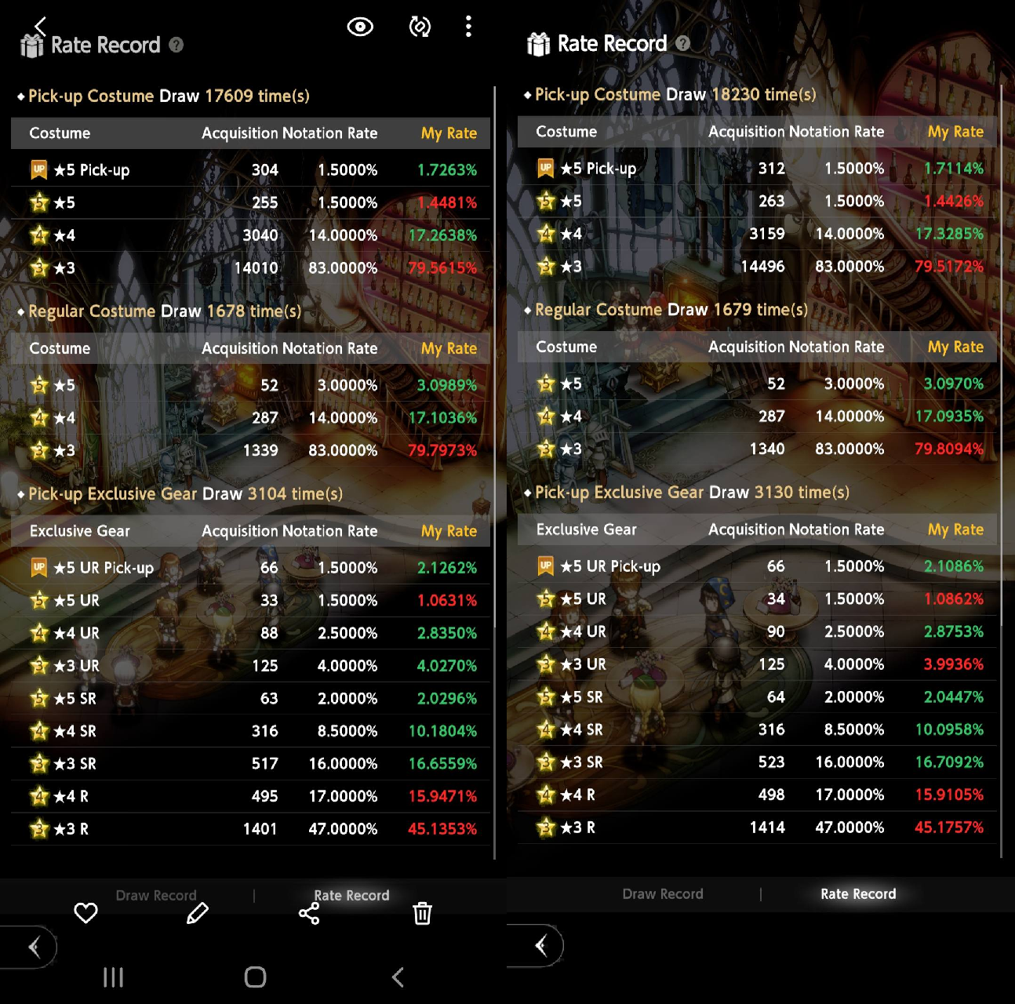Tap the game back button in left screenshot
The width and height of the screenshot is (1015, 1004).
pyautogui.click(x=30, y=947)
